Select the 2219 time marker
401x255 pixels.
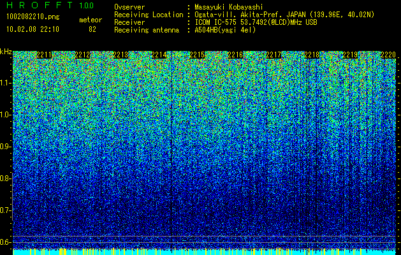pyautogui.click(x=350, y=55)
